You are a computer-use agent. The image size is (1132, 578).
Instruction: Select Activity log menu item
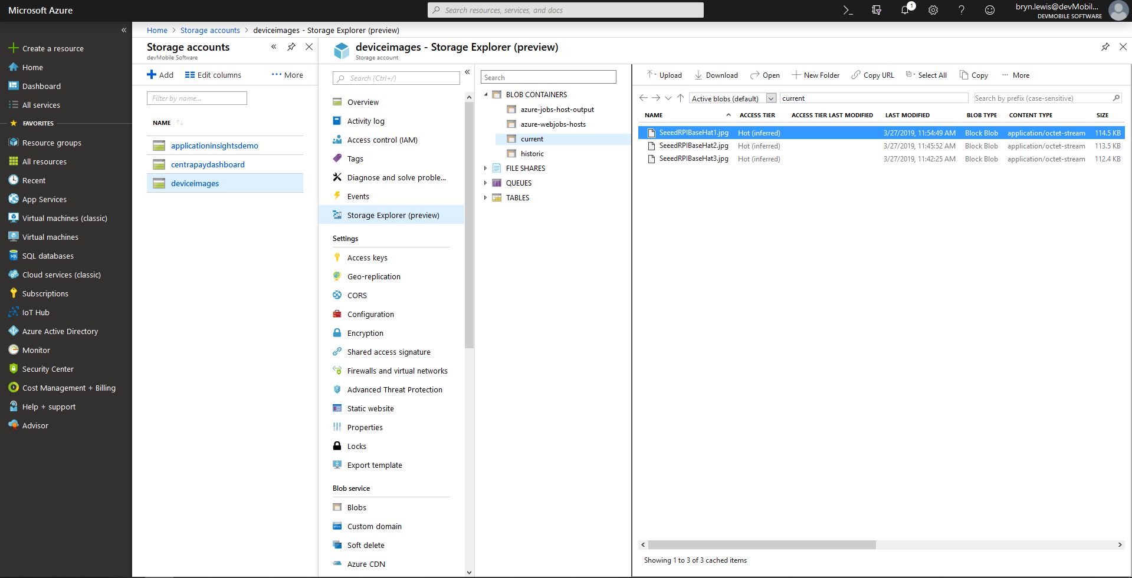click(366, 121)
